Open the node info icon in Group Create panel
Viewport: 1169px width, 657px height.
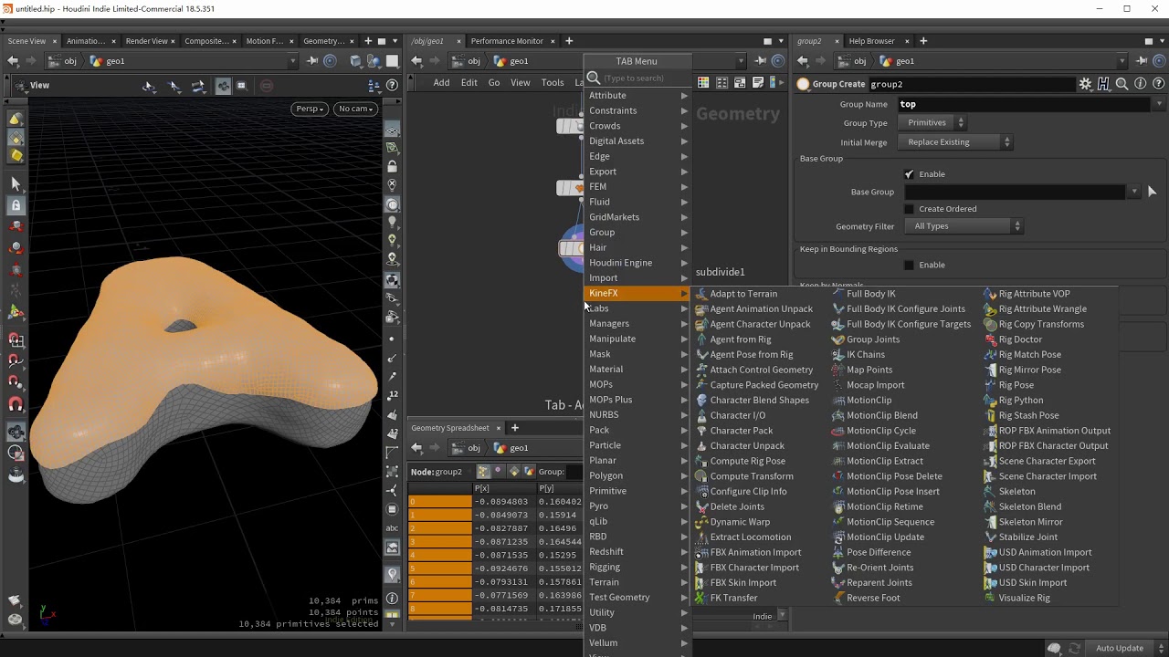coord(1140,84)
